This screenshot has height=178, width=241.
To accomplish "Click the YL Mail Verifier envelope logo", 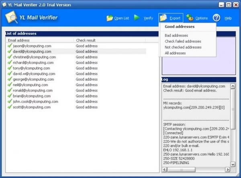I will (11, 17).
